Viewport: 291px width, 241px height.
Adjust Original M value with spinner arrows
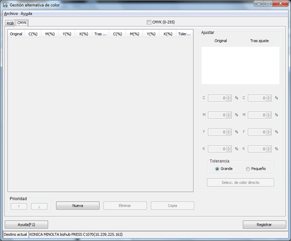[229, 115]
